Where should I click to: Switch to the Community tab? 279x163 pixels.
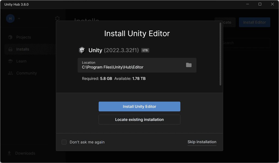coord(26,73)
